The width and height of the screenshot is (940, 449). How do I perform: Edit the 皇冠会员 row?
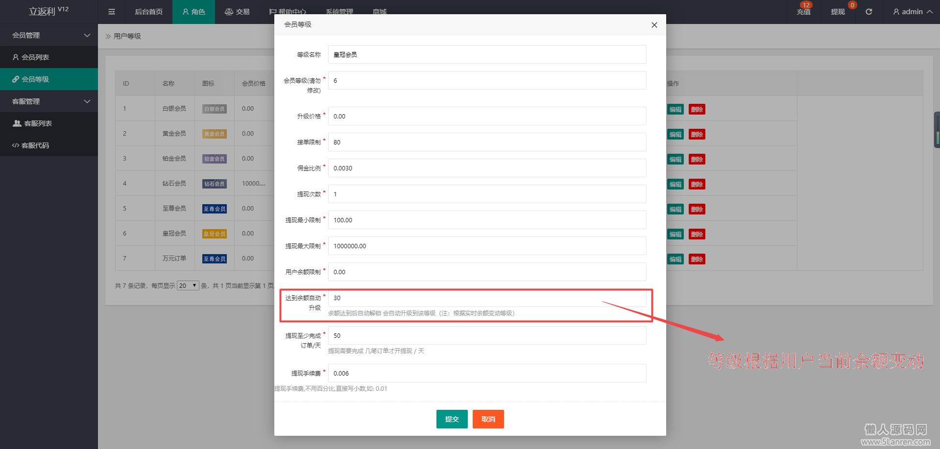[675, 234]
